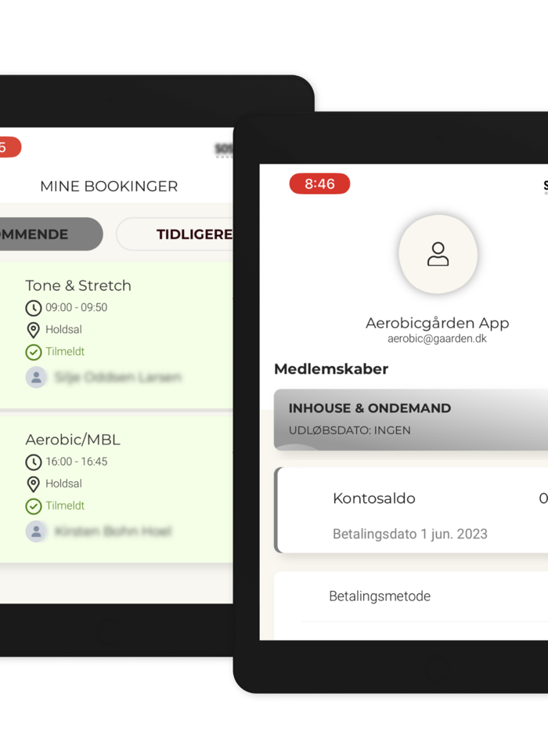The image size is (548, 732).
Task: Click the clock icon under Tone & Stretch
Action: (33, 308)
